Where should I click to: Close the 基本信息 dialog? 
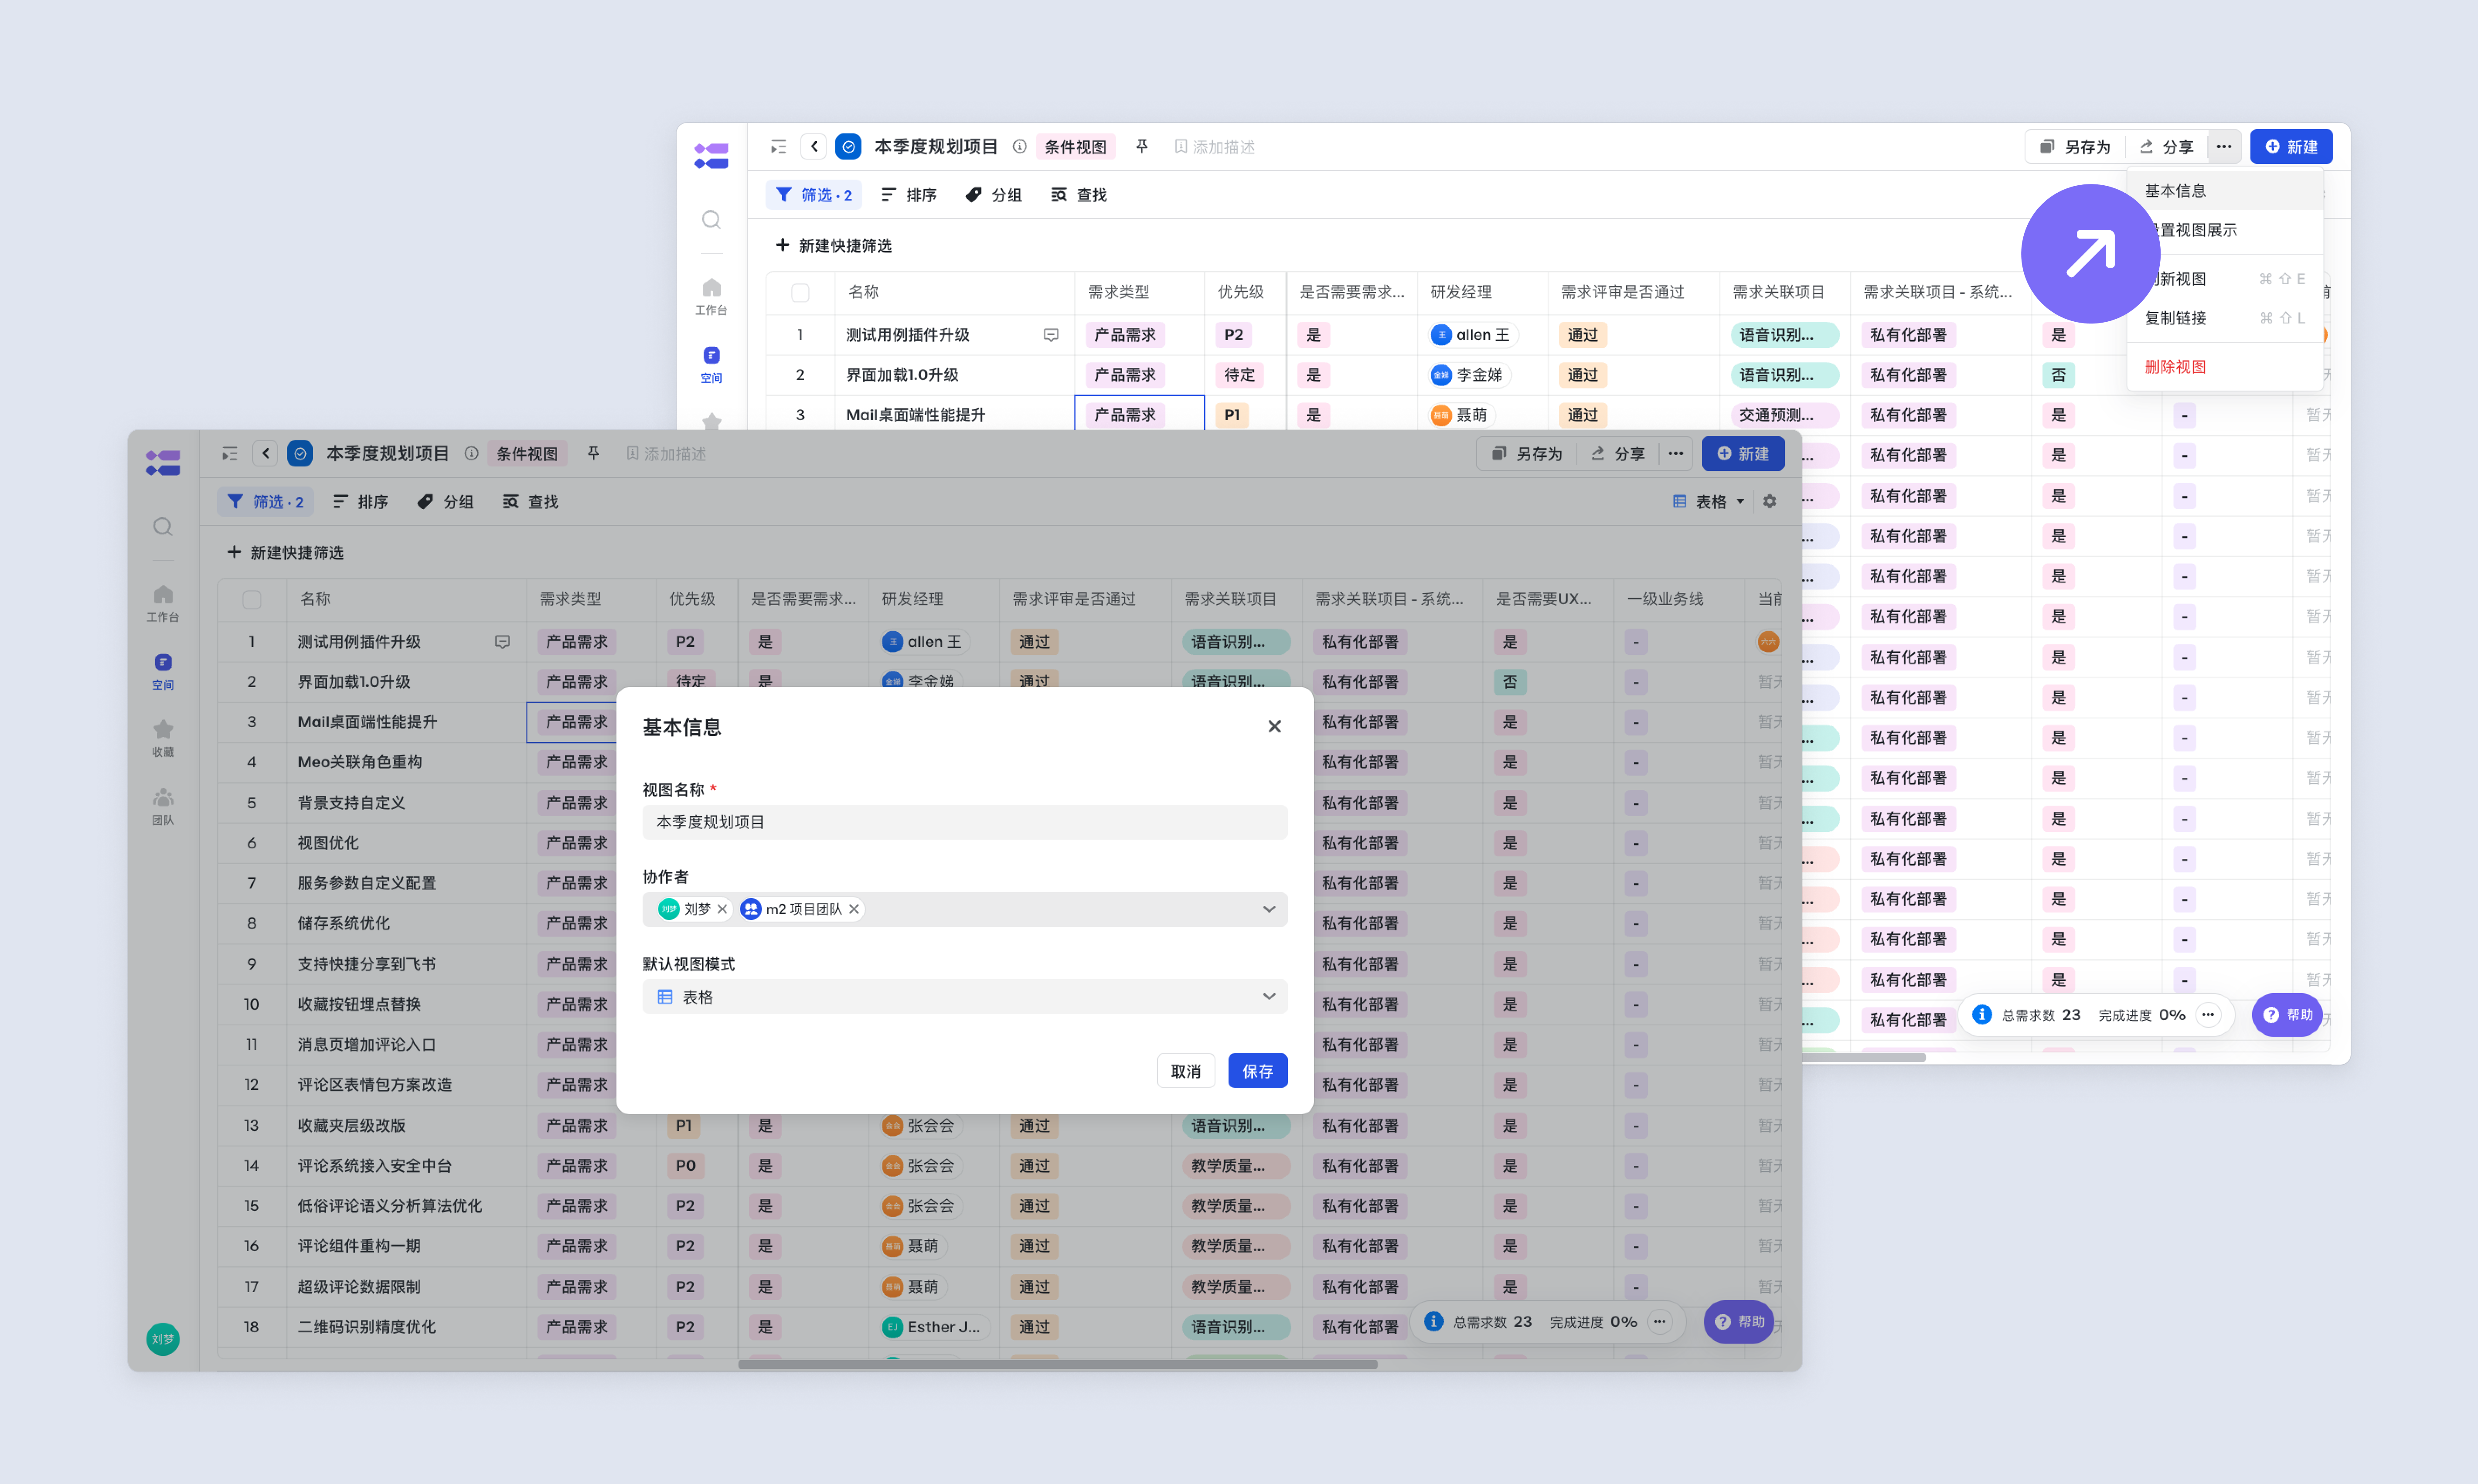click(1274, 727)
